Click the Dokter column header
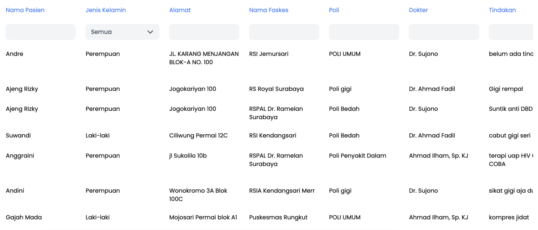Viewport: 538px width, 230px height. click(x=418, y=10)
